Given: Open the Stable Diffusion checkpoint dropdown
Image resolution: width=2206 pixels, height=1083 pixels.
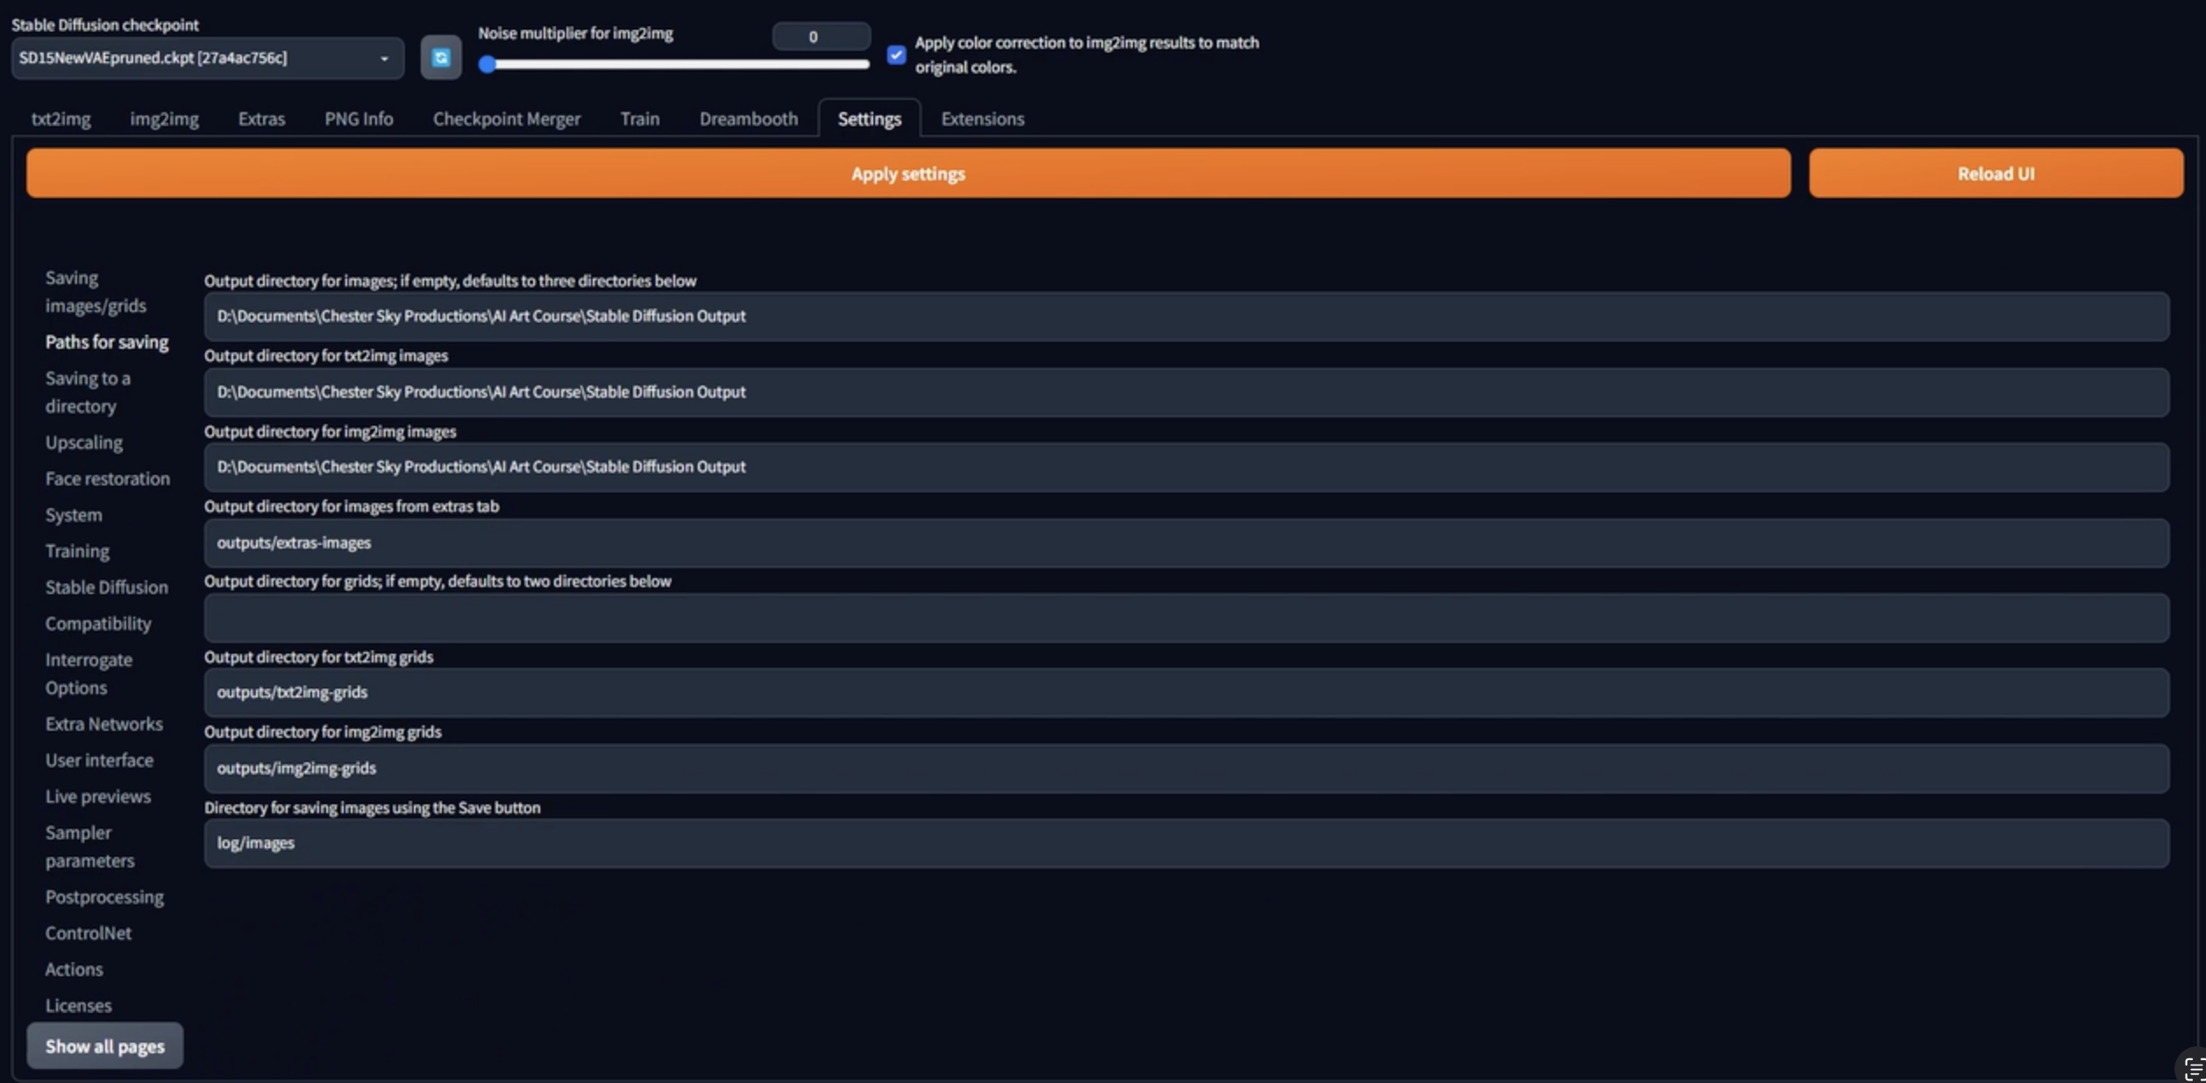Looking at the screenshot, I should 207,58.
